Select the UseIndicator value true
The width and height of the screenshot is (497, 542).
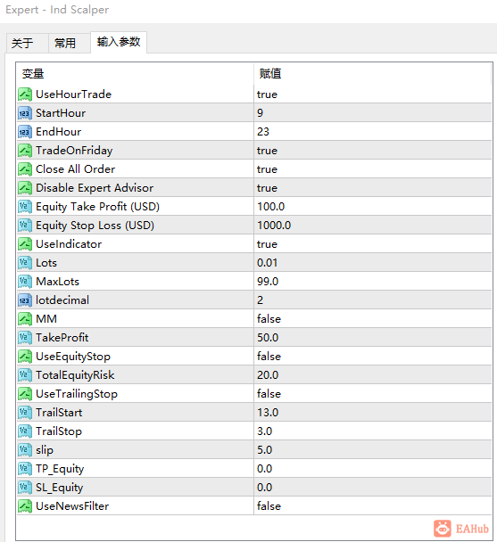tap(267, 244)
